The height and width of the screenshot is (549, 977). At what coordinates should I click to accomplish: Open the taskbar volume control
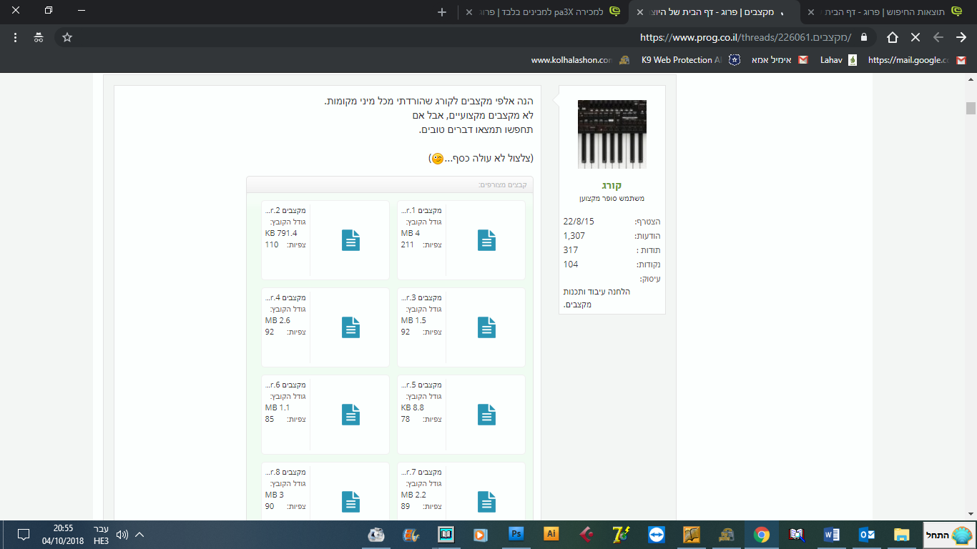pos(122,535)
